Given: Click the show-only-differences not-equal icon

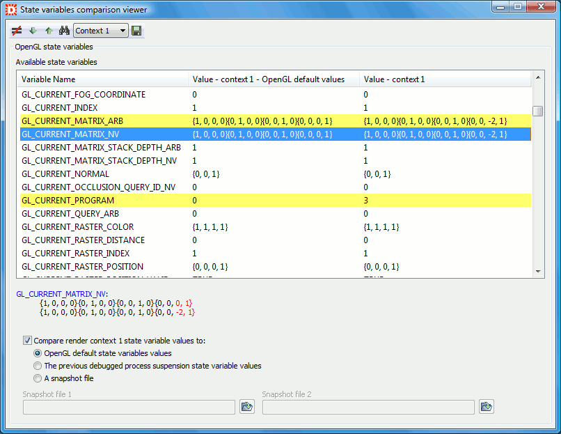Looking at the screenshot, I should tap(17, 31).
